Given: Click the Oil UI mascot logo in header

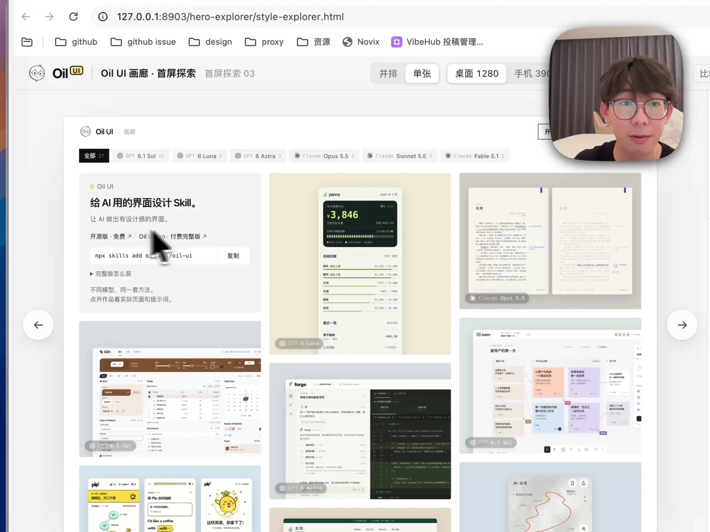Looking at the screenshot, I should (37, 73).
